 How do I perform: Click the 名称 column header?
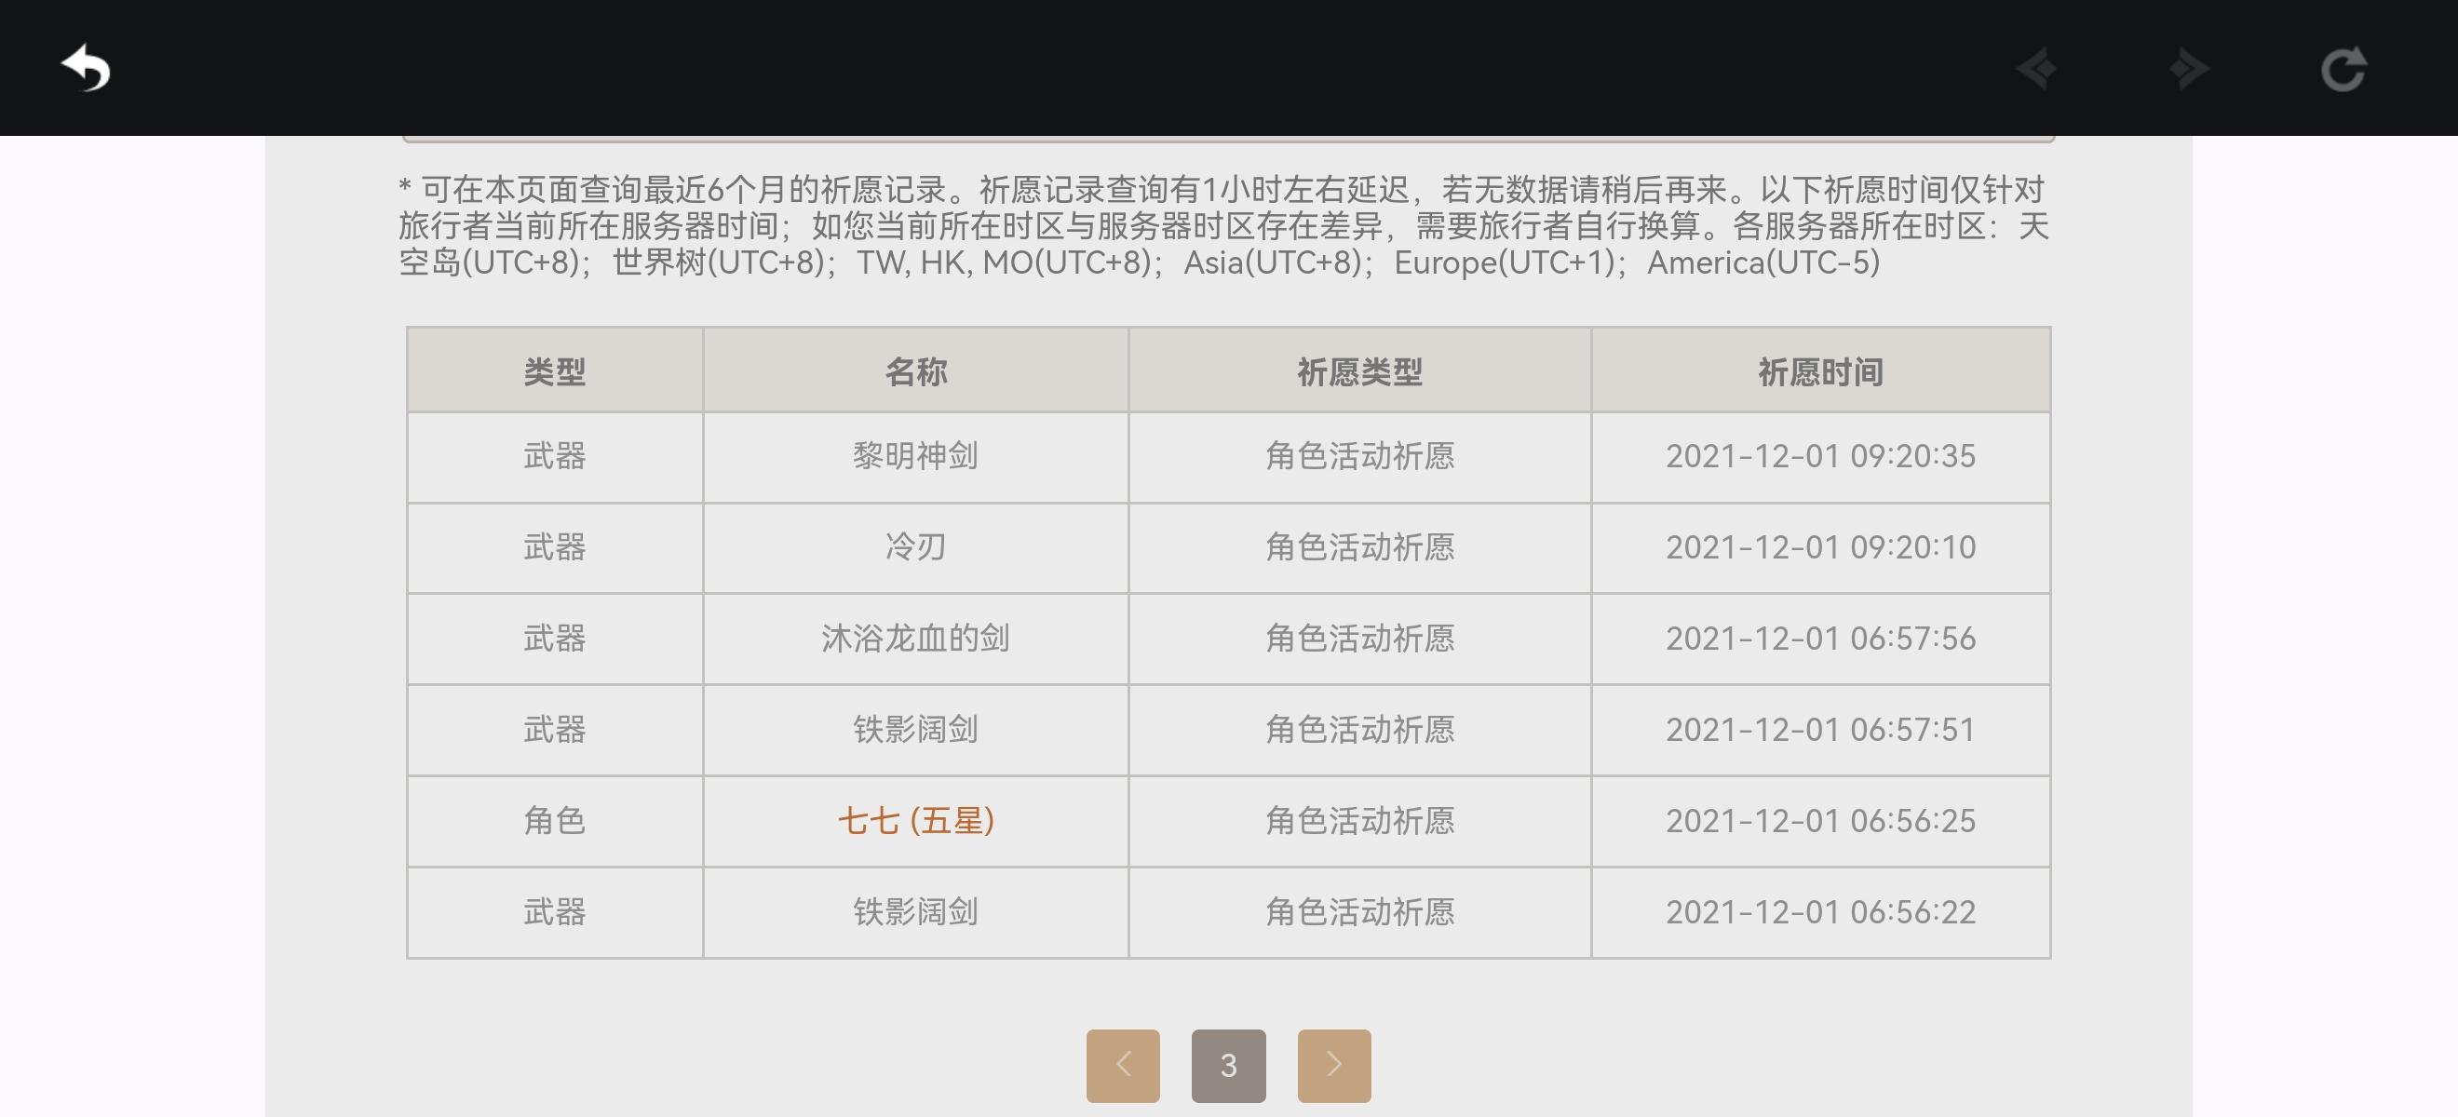[x=915, y=371]
